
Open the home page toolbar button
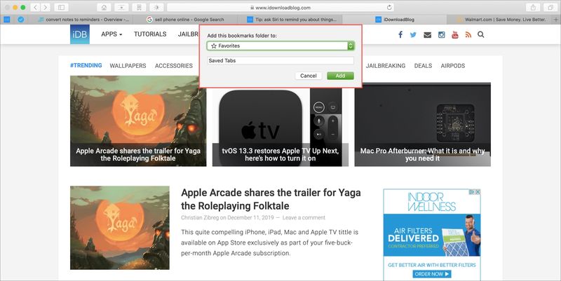click(x=104, y=7)
